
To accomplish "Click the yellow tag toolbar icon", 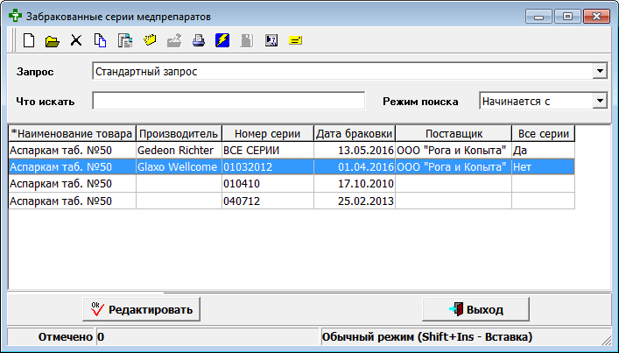I will tap(149, 40).
